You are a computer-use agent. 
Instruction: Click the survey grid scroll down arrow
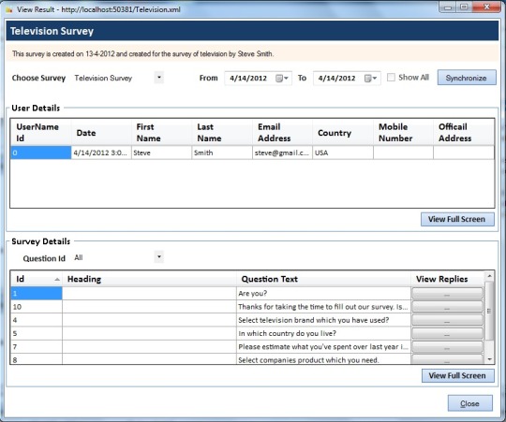tap(489, 359)
